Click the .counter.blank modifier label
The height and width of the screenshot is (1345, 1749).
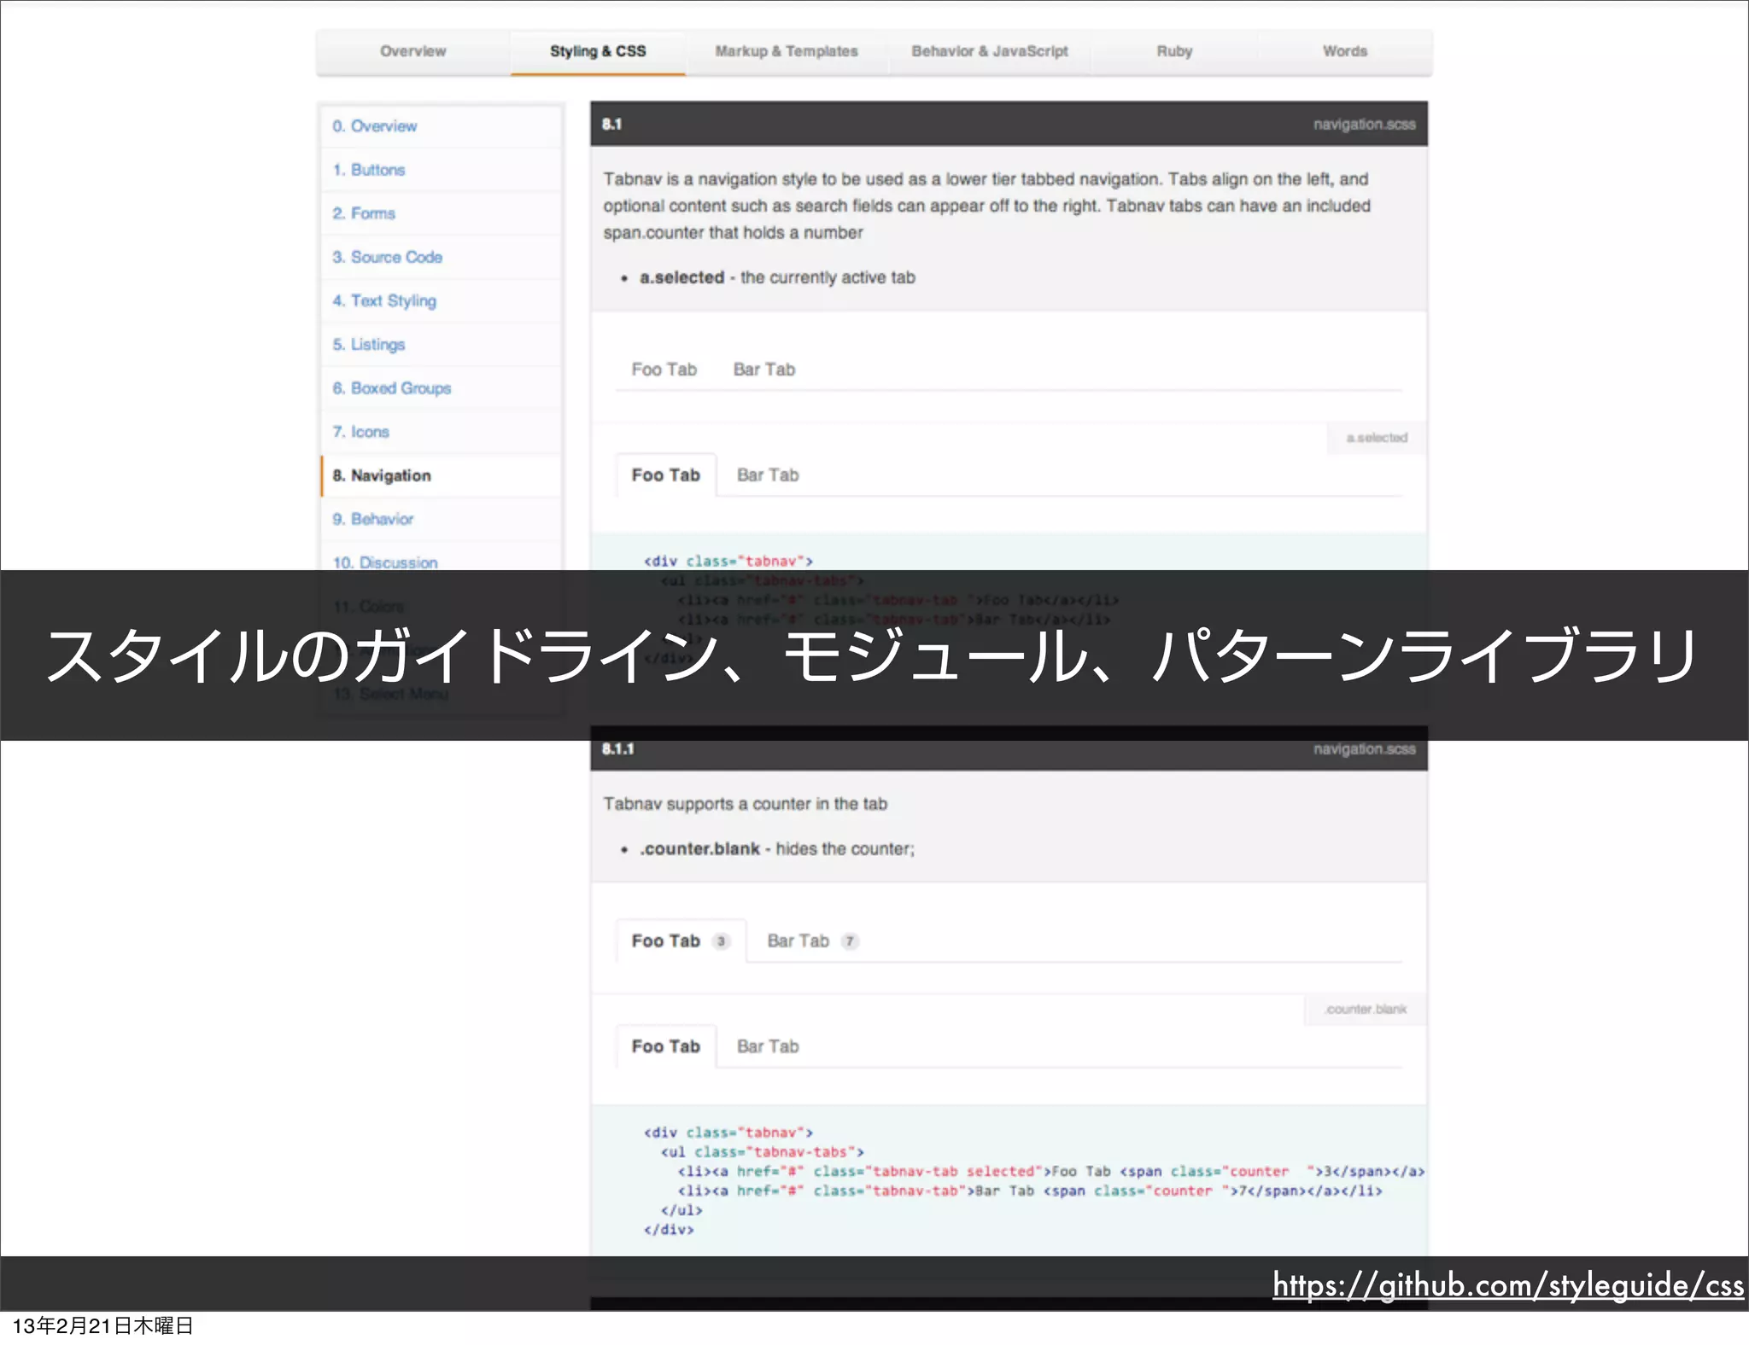click(1366, 1010)
